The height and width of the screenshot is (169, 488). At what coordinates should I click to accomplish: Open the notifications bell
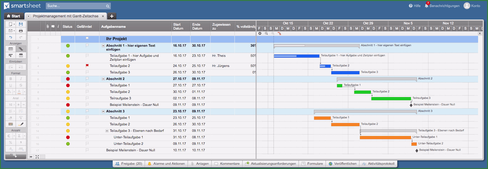pyautogui.click(x=427, y=6)
